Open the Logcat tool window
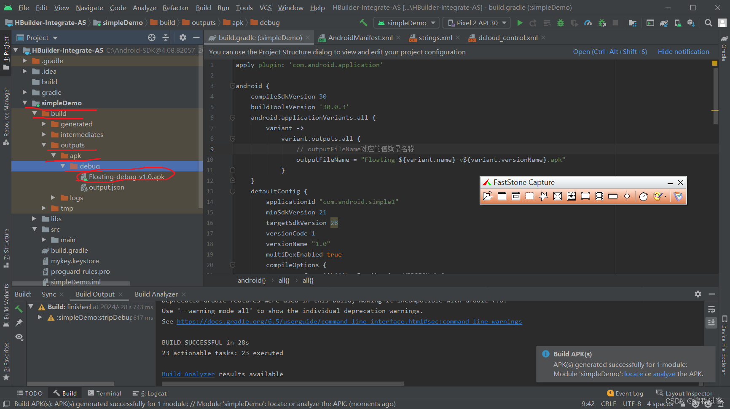 (x=150, y=393)
